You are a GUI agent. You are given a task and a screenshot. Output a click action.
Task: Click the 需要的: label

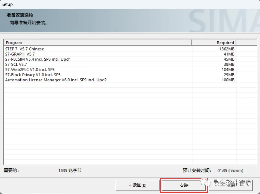point(11,170)
